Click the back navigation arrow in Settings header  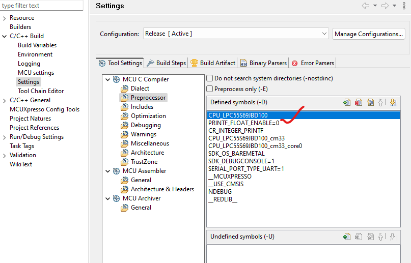tap(365, 6)
